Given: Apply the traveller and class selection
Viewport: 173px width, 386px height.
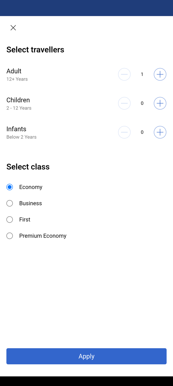Looking at the screenshot, I should (x=86, y=356).
